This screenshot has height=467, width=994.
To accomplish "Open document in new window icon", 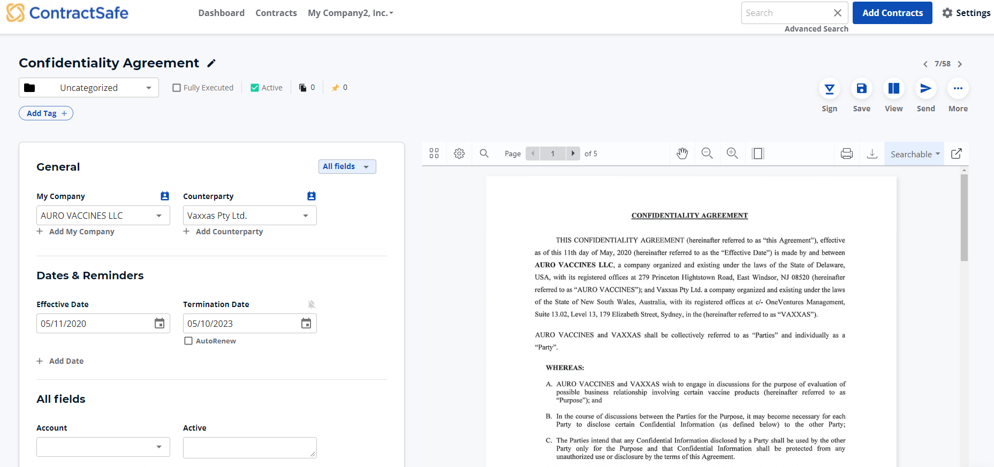I will [x=957, y=154].
